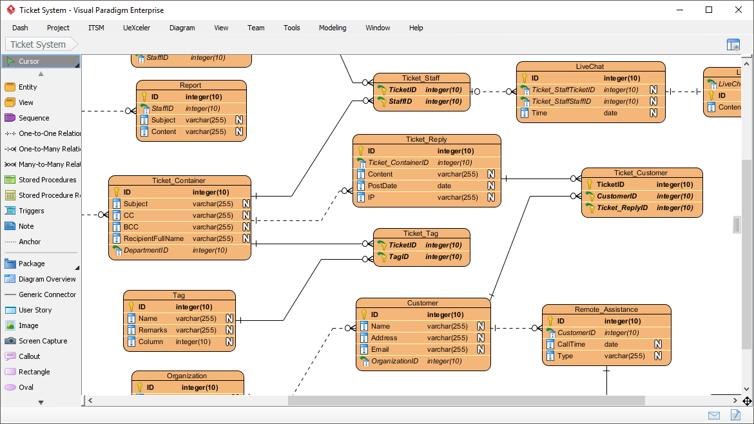Open the Modeling menu
The width and height of the screenshot is (754, 424).
pyautogui.click(x=333, y=28)
